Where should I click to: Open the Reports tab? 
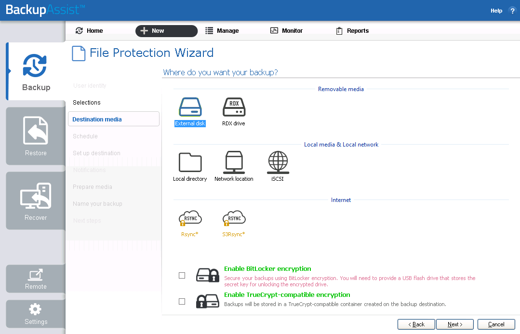pyautogui.click(x=352, y=30)
